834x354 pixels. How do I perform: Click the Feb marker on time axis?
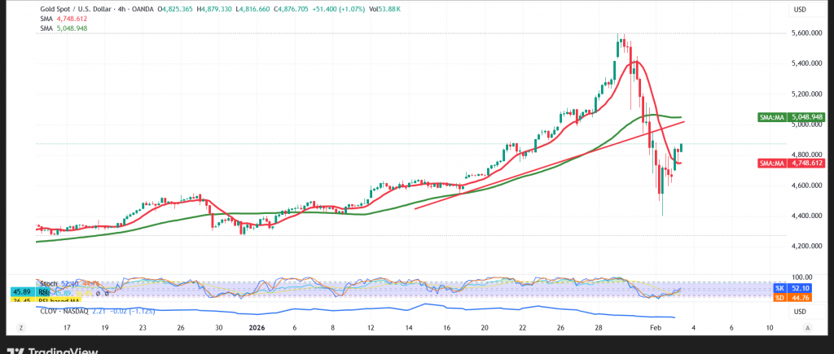(x=656, y=326)
